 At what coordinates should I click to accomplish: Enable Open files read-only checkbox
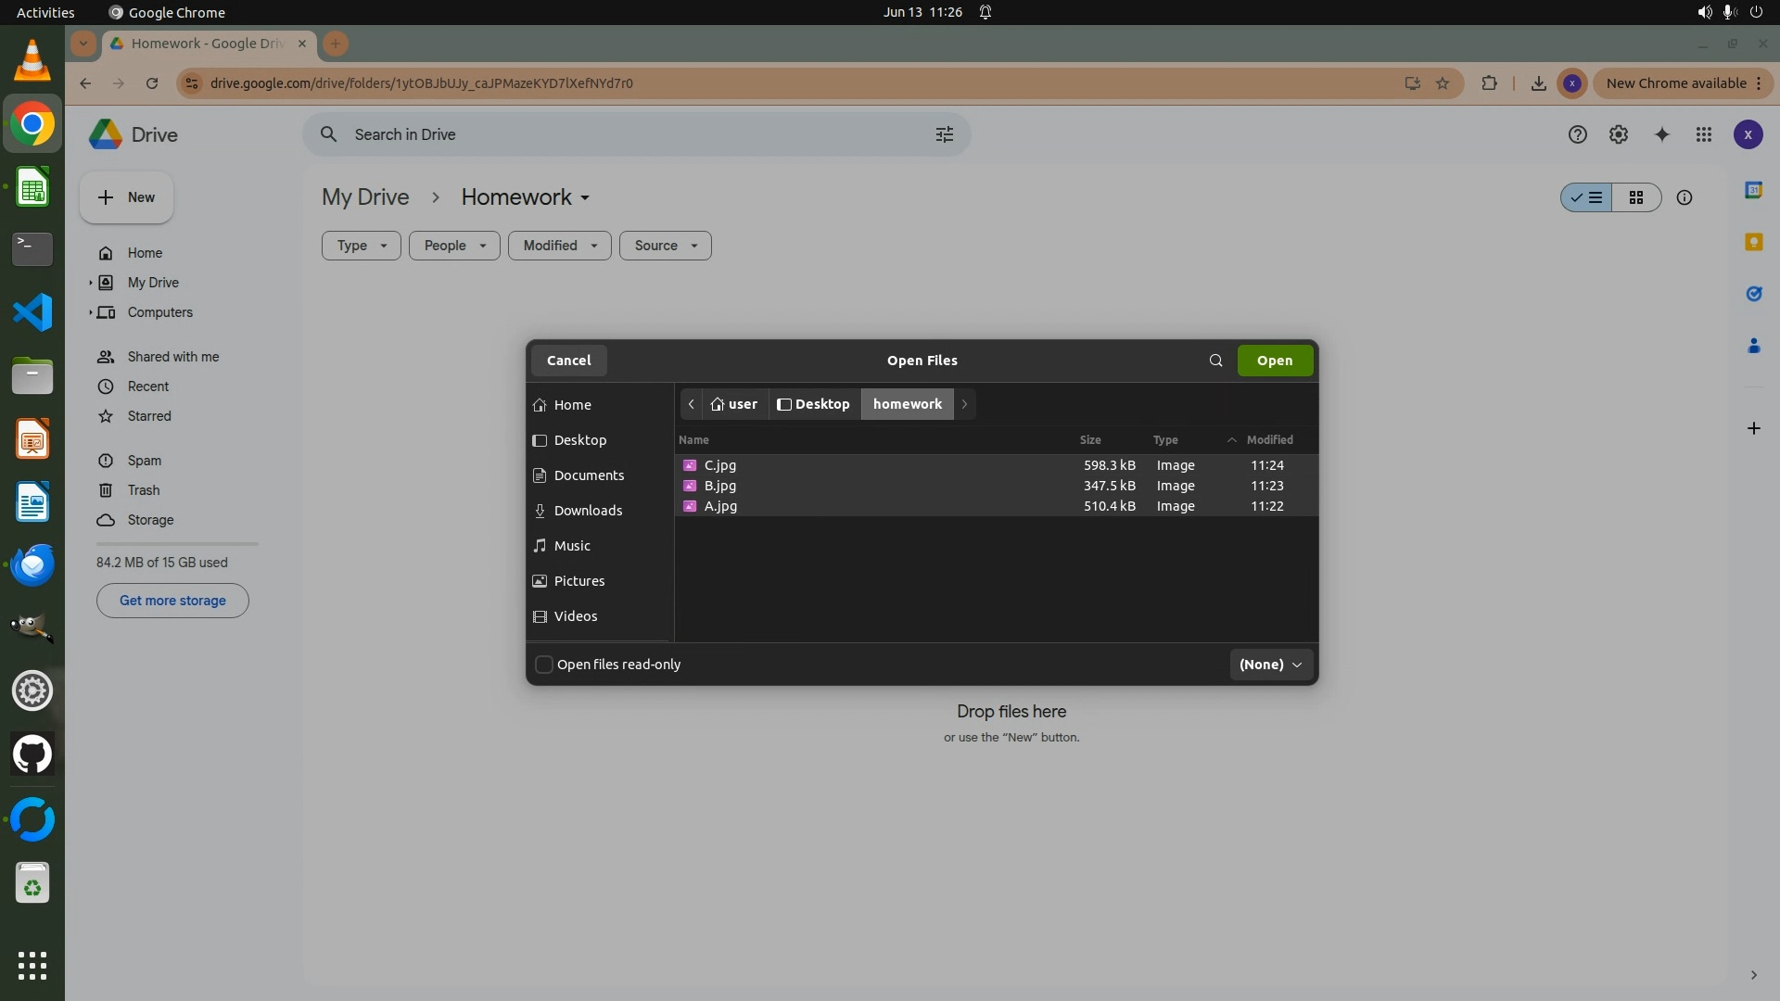coord(544,665)
